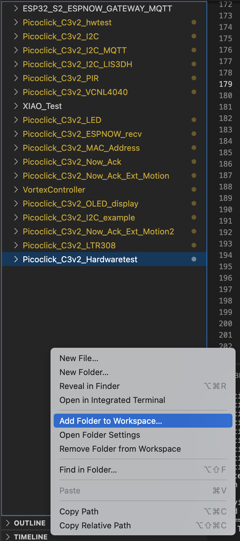Expand the Picoclick_C3v2_hwtest folder chevron
The width and height of the screenshot is (240, 541).
[16, 22]
